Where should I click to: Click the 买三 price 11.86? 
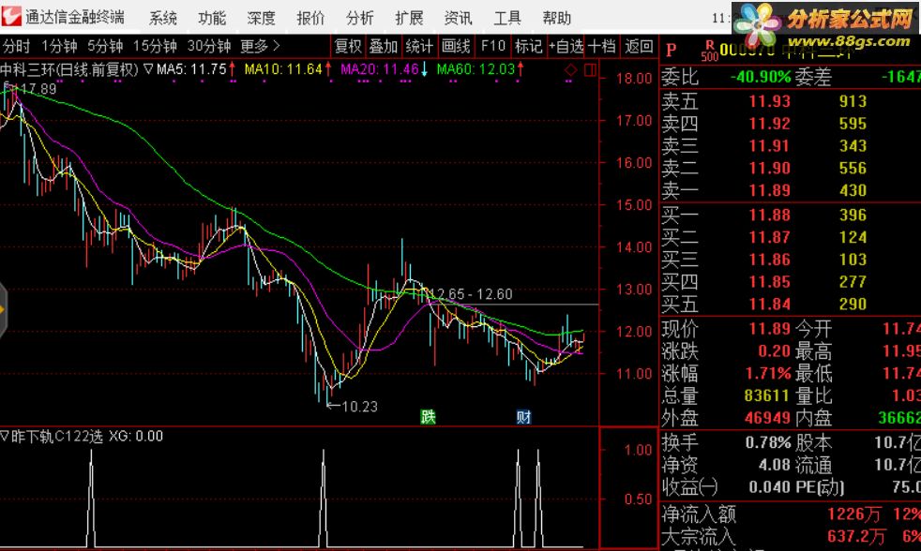(769, 260)
